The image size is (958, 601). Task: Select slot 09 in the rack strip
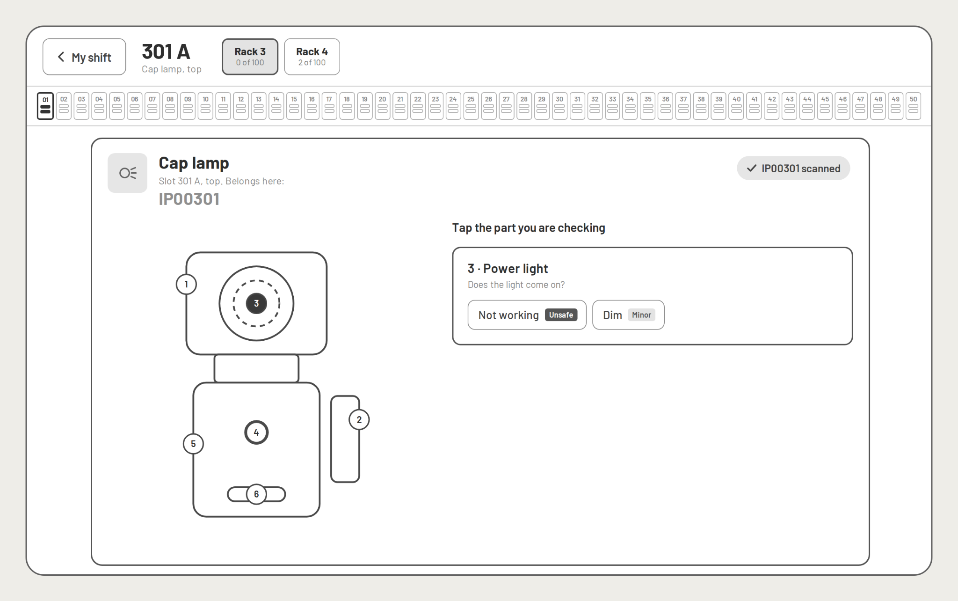(188, 106)
